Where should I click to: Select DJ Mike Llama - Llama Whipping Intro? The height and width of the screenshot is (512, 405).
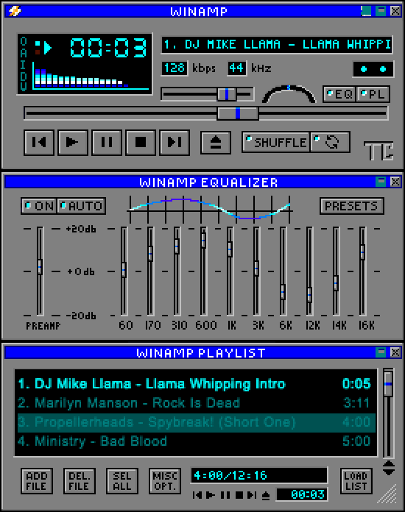[x=196, y=384]
